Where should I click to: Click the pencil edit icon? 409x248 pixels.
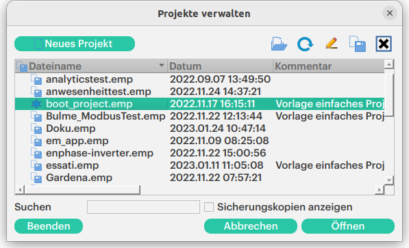click(332, 44)
